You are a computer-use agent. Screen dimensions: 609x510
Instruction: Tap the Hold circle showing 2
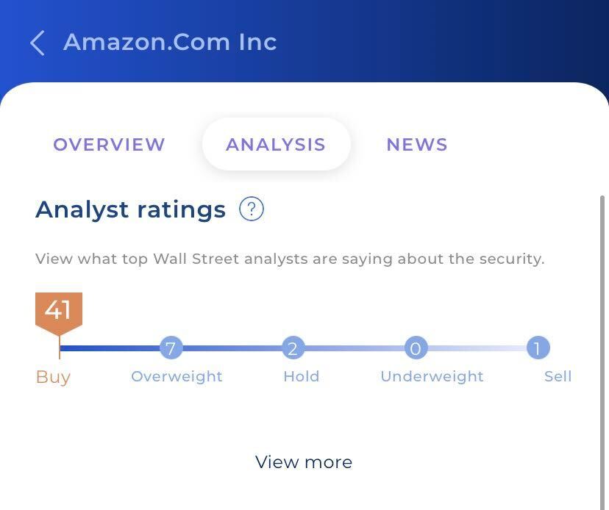(293, 348)
